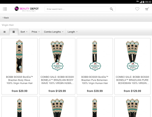Click the from $39.99 price
152x117 pixels.
(x=95, y=91)
